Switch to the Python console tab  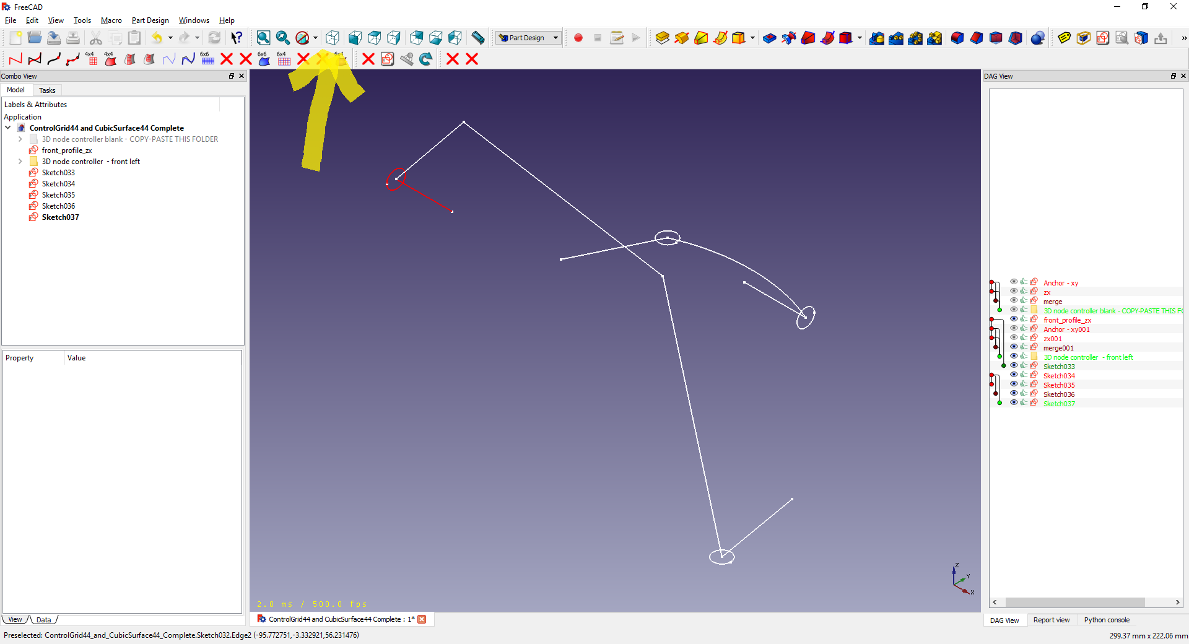[1107, 620]
